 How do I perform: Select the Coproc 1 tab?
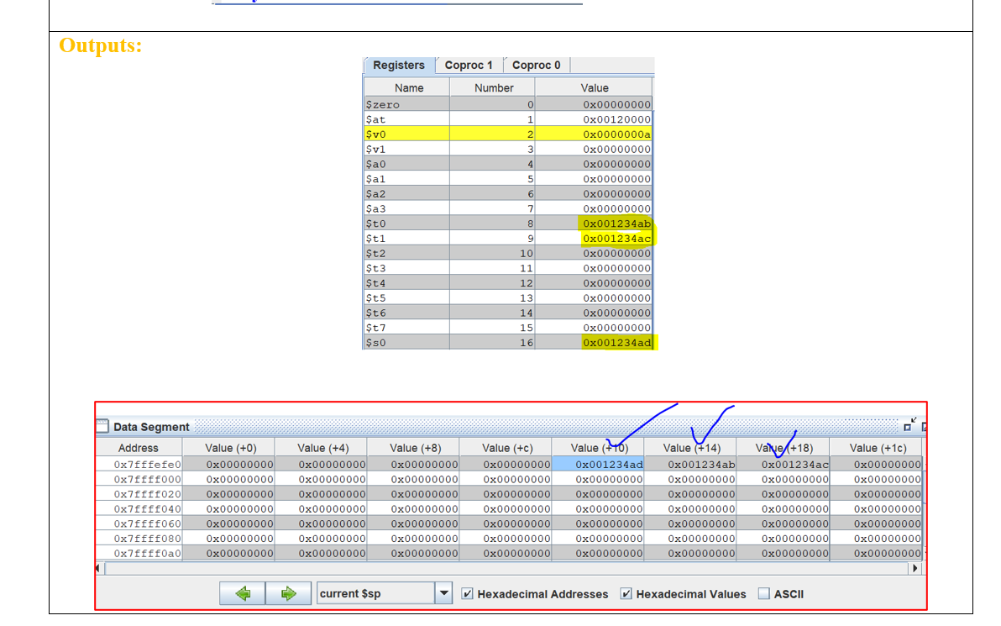tap(469, 65)
